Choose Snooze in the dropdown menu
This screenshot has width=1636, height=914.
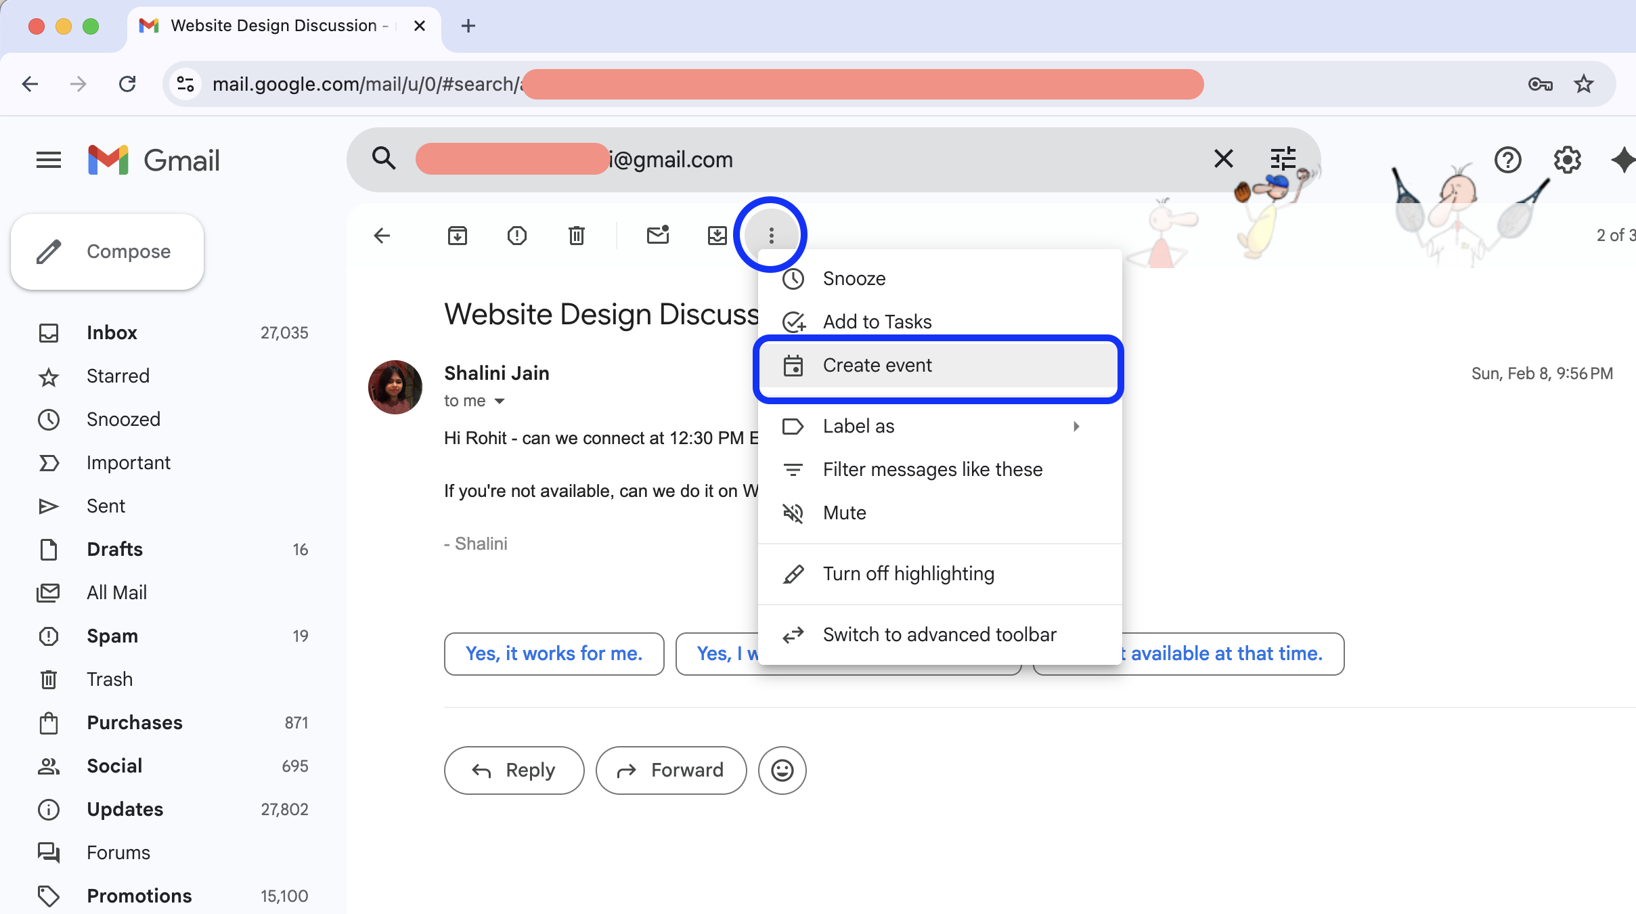(854, 279)
